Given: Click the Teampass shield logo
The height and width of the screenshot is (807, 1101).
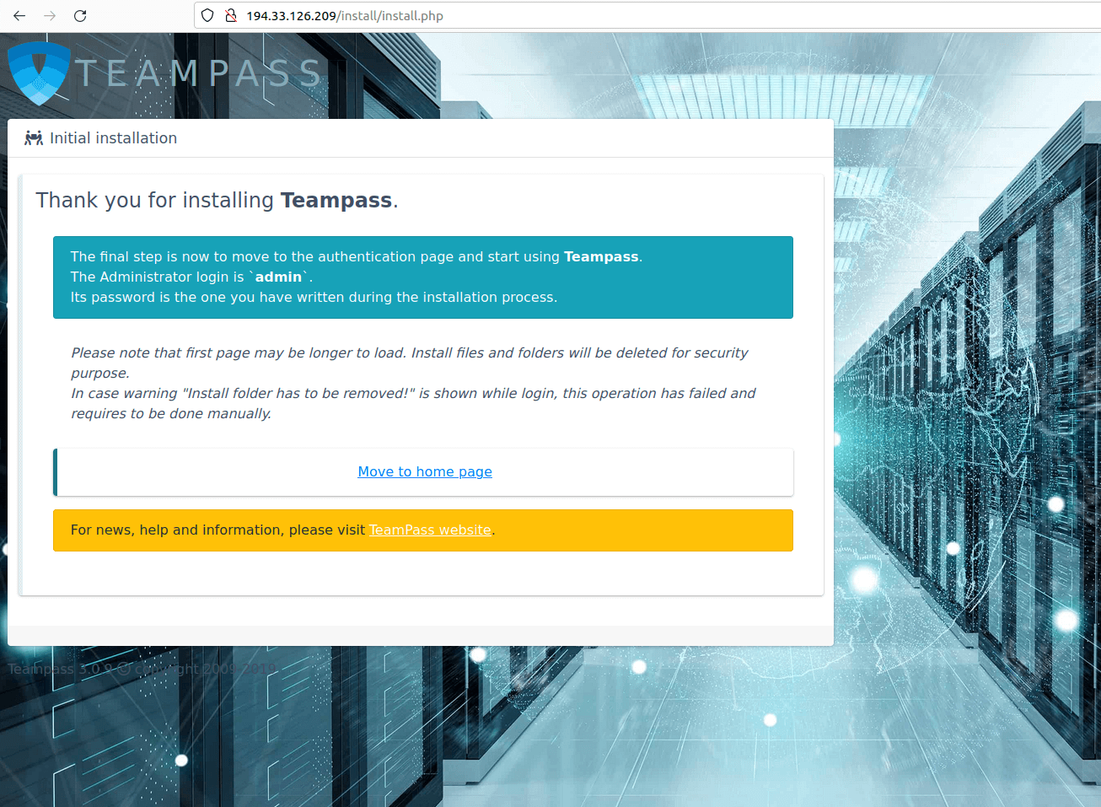Looking at the screenshot, I should point(38,73).
